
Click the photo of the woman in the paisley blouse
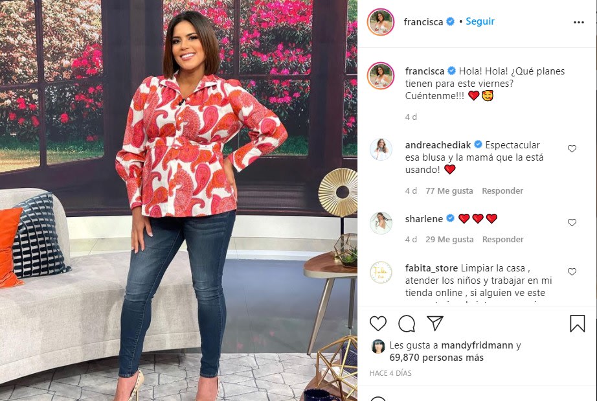coord(179,200)
